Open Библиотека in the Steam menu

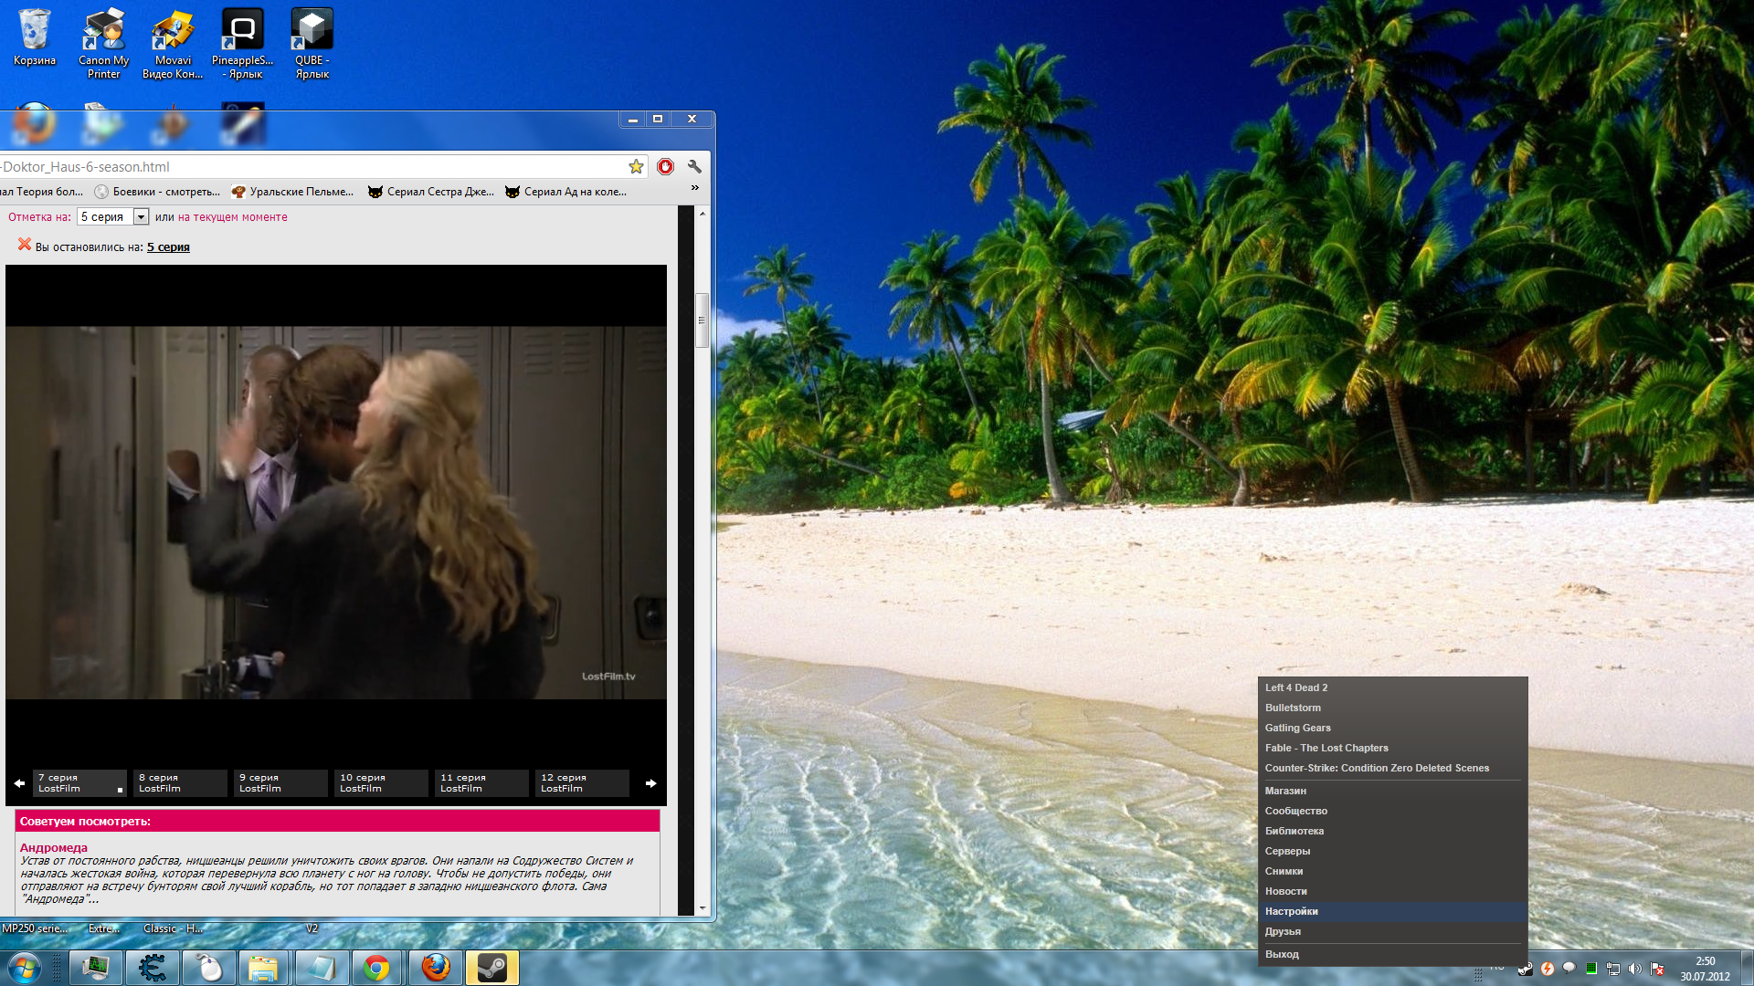pyautogui.click(x=1392, y=831)
